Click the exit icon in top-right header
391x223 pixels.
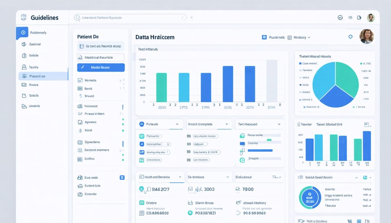pos(359,18)
